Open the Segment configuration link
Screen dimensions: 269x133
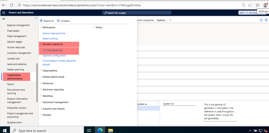point(54,55)
